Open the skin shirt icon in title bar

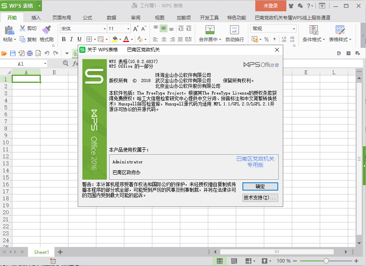(291, 6)
